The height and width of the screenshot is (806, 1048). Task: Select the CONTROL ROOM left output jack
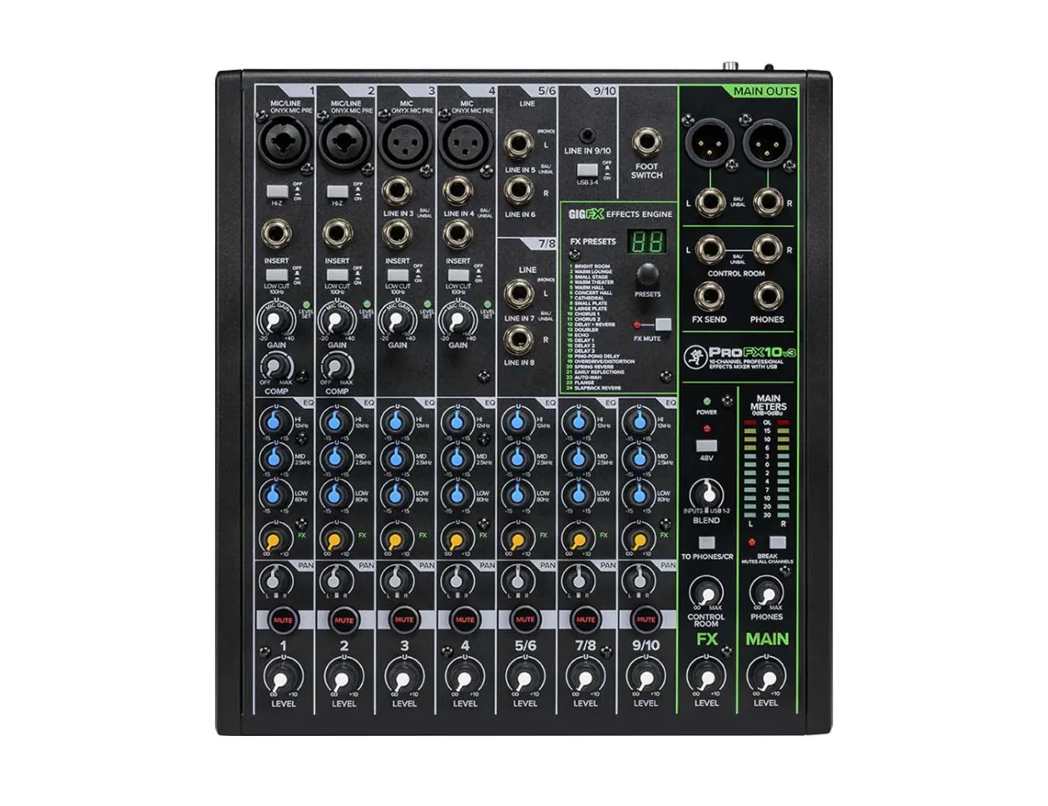pos(709,249)
